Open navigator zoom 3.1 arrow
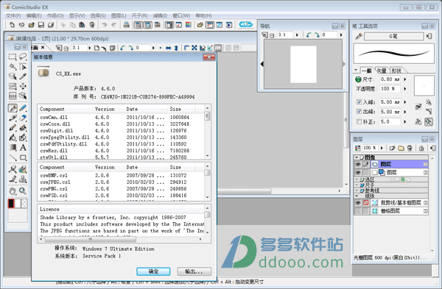442x289 pixels. tap(297, 35)
